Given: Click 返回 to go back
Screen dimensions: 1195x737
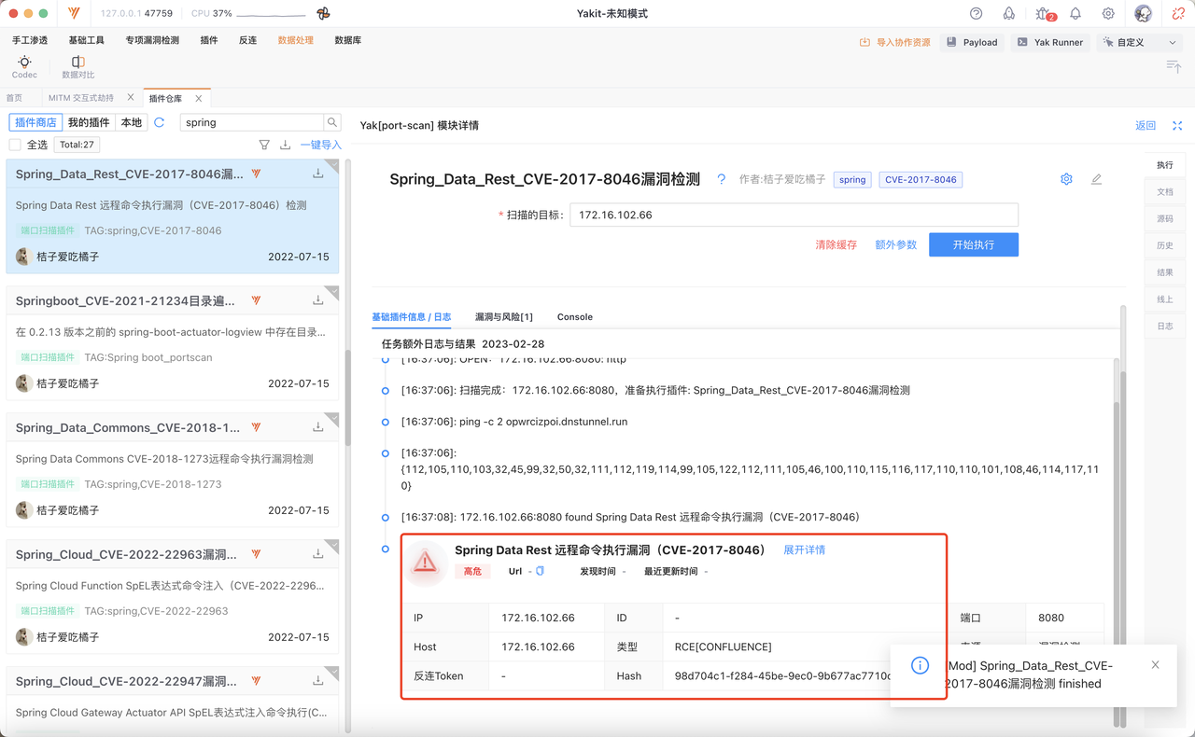Looking at the screenshot, I should point(1146,126).
